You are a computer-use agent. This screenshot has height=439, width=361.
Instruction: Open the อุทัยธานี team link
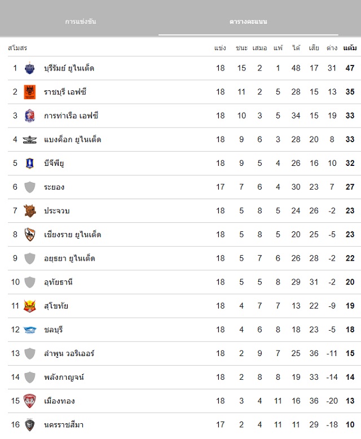pos(59,282)
